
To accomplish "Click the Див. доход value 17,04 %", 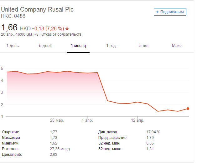I will coord(153,132).
